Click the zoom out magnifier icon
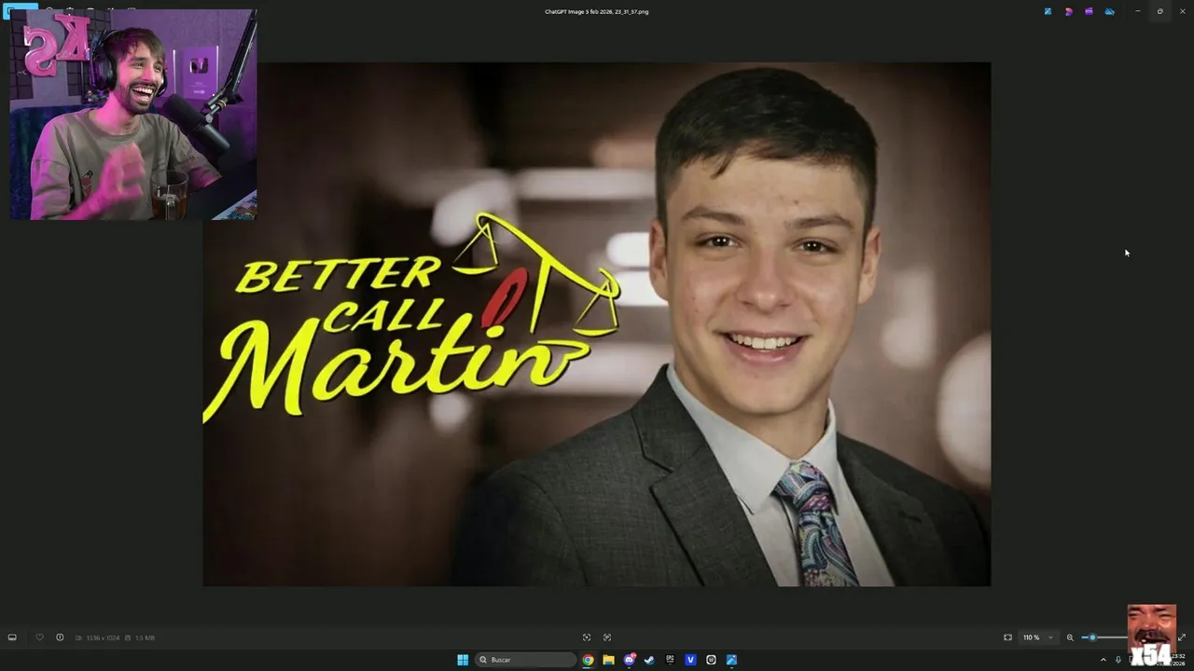1194x671 pixels. point(1070,637)
